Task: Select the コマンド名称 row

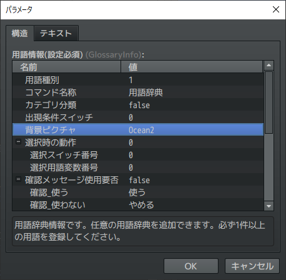Action: tap(138, 92)
